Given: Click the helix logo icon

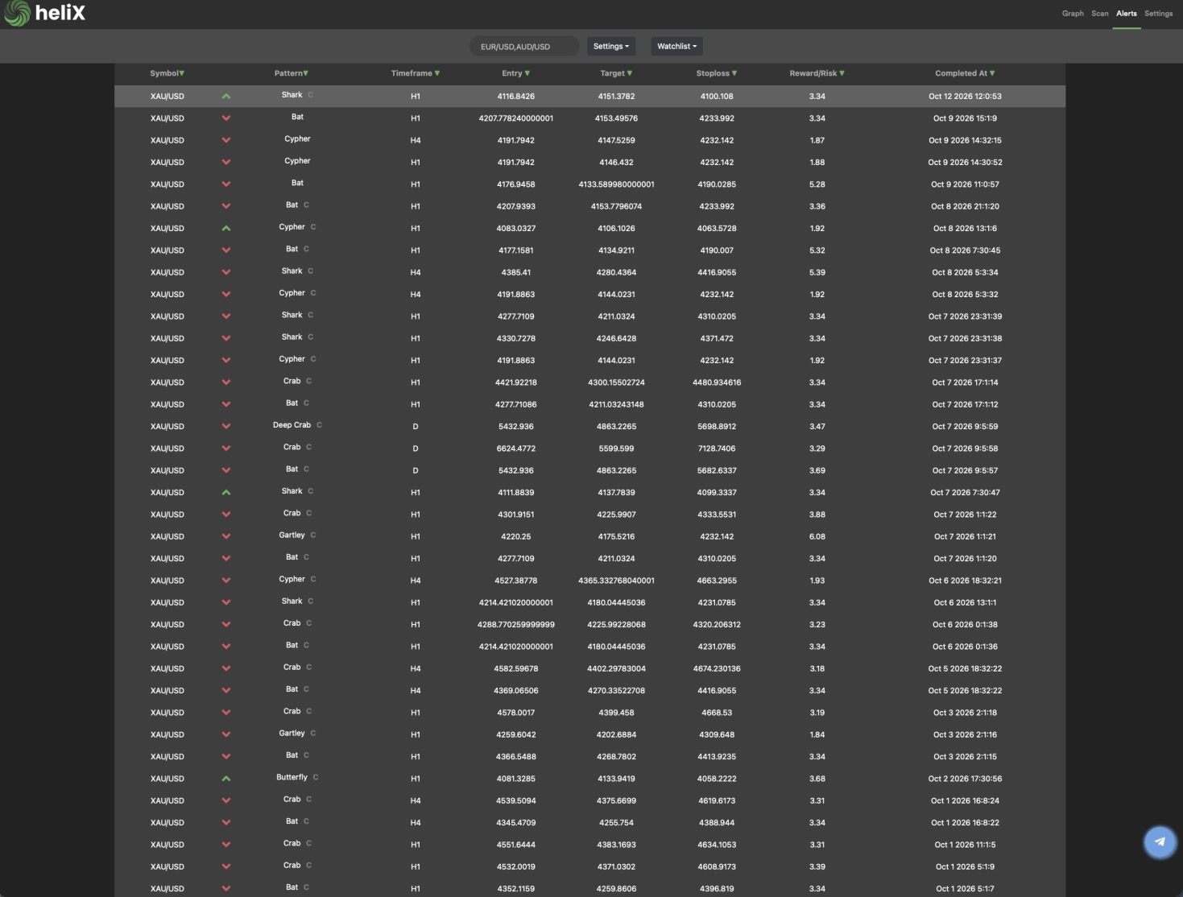Looking at the screenshot, I should tap(17, 14).
